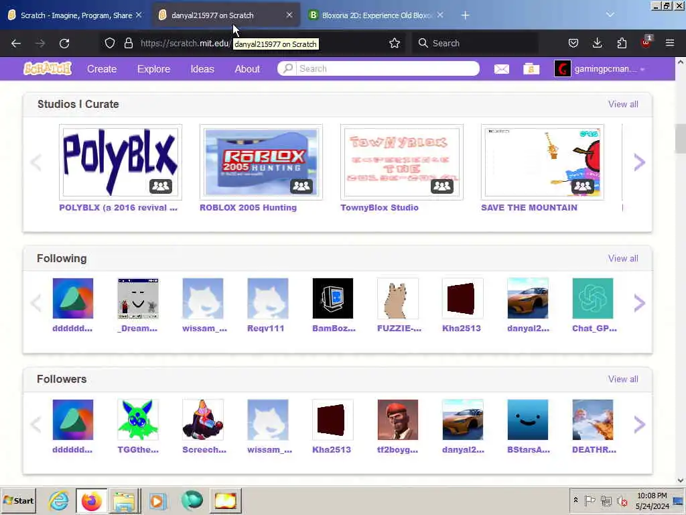Click muted volume icon in system tray
The width and height of the screenshot is (686, 515).
click(x=622, y=500)
